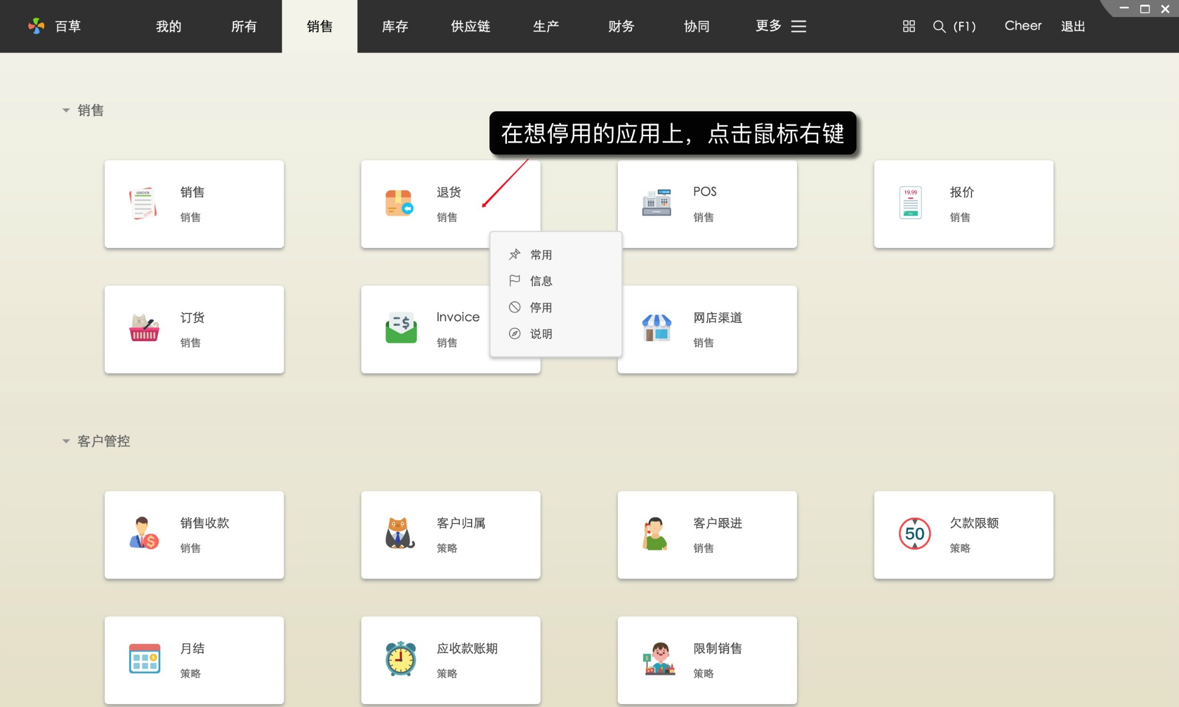
Task: Click the 限制销售 card title
Action: click(x=717, y=649)
